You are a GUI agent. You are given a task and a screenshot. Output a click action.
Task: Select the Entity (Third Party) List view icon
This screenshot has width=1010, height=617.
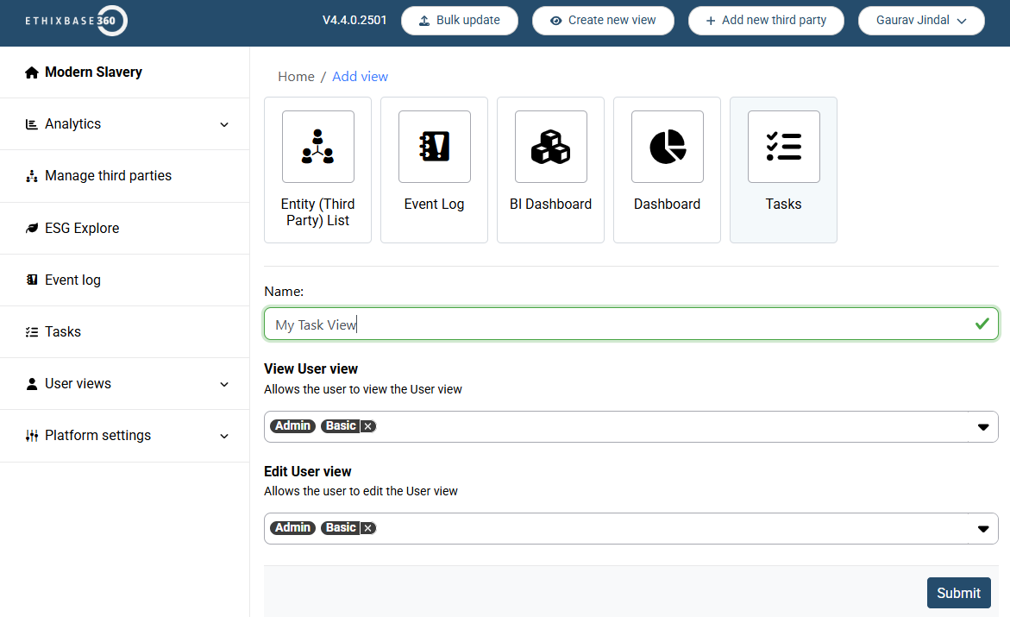point(317,147)
